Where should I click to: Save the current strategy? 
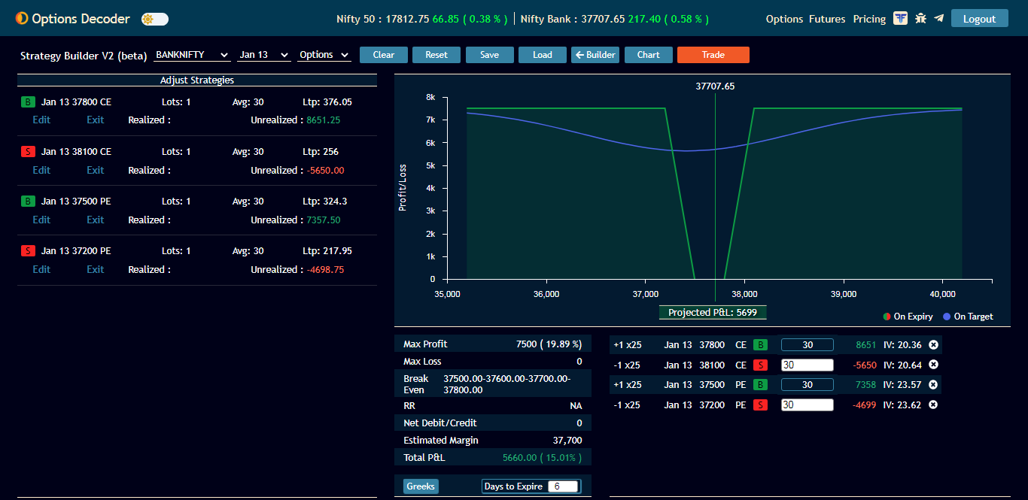pos(490,55)
